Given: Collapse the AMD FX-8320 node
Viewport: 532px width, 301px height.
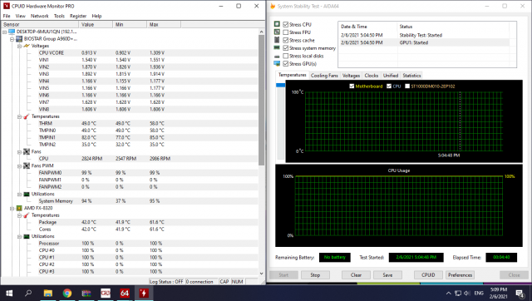Looking at the screenshot, I should coord(12,209).
